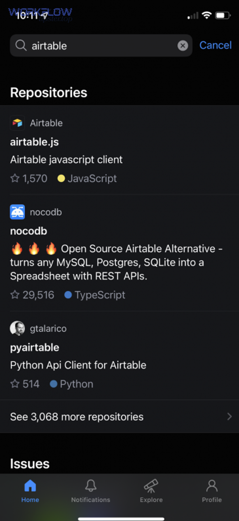Image resolution: width=239 pixels, height=521 pixels.
Task: Tap the 514 star count
Action: pos(31,384)
